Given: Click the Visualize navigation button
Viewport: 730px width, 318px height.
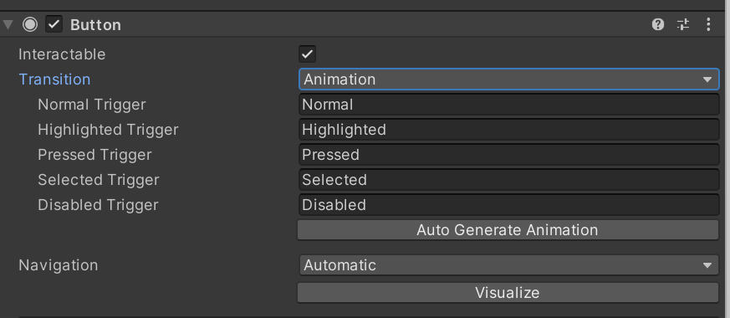Looking at the screenshot, I should tap(508, 292).
